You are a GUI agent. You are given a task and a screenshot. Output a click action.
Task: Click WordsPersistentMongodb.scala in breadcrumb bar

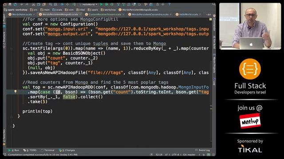coord(138,10)
